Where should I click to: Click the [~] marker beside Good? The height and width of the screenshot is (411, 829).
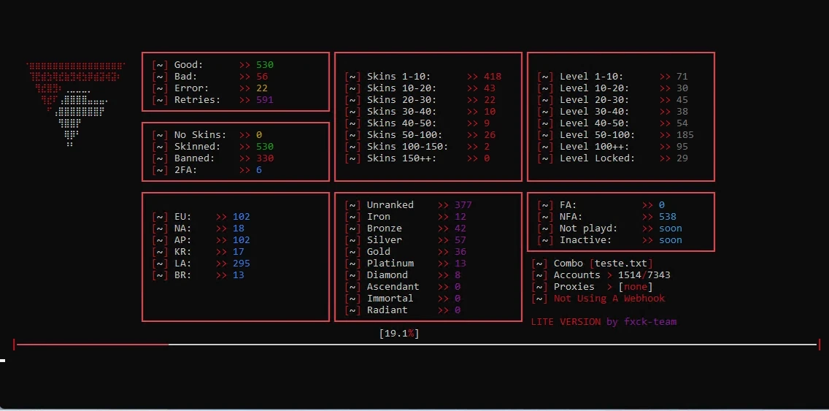[160, 65]
